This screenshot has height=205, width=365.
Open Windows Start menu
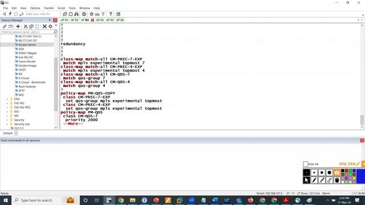6,200
